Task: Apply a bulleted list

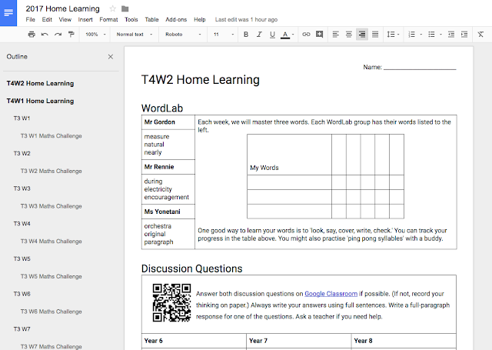Action: (431, 34)
